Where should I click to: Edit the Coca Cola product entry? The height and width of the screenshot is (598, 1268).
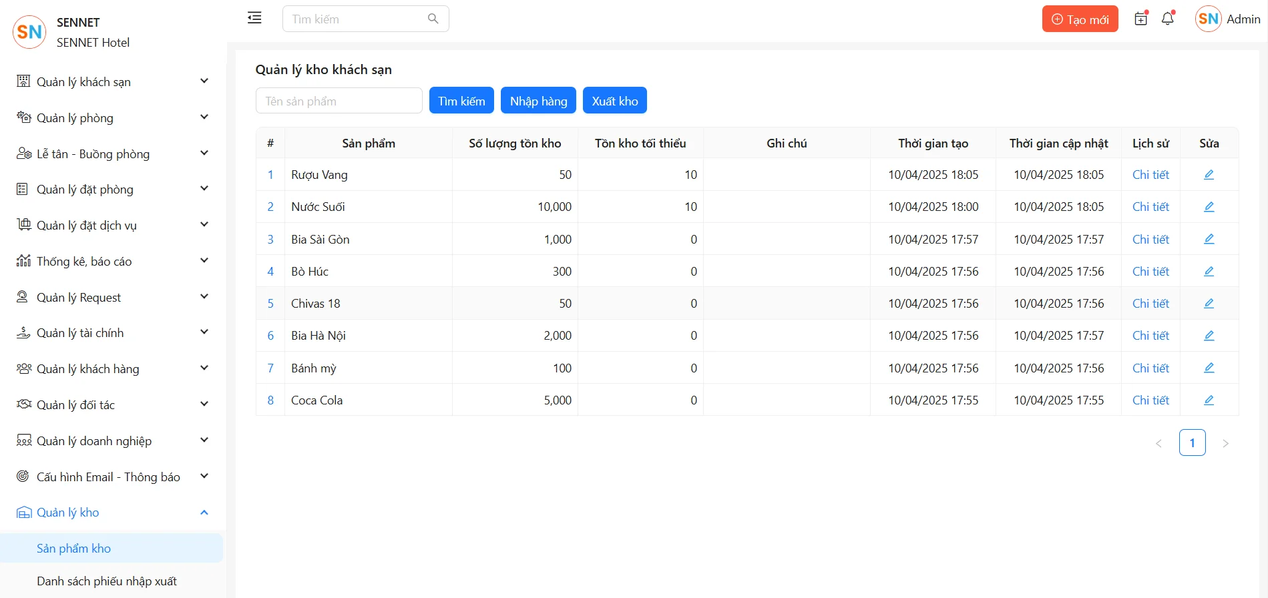(x=1209, y=400)
